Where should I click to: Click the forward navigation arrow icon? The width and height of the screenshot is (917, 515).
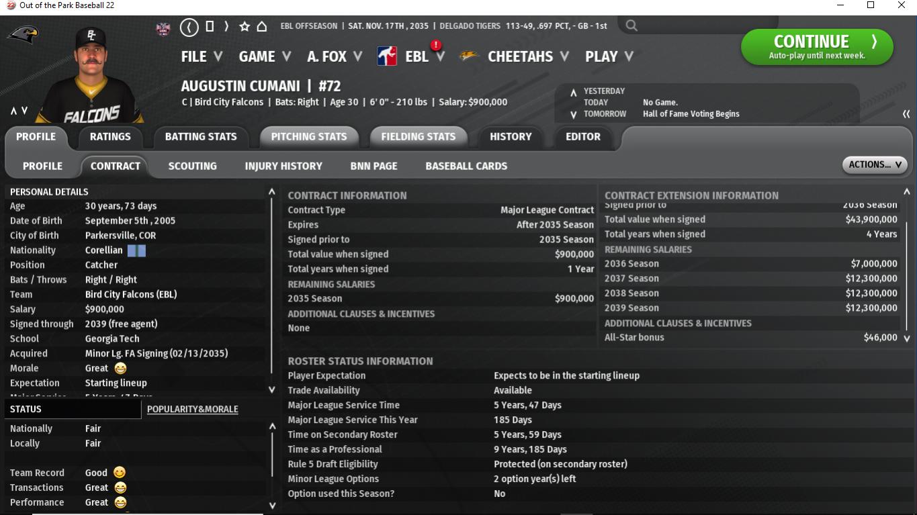(x=226, y=27)
